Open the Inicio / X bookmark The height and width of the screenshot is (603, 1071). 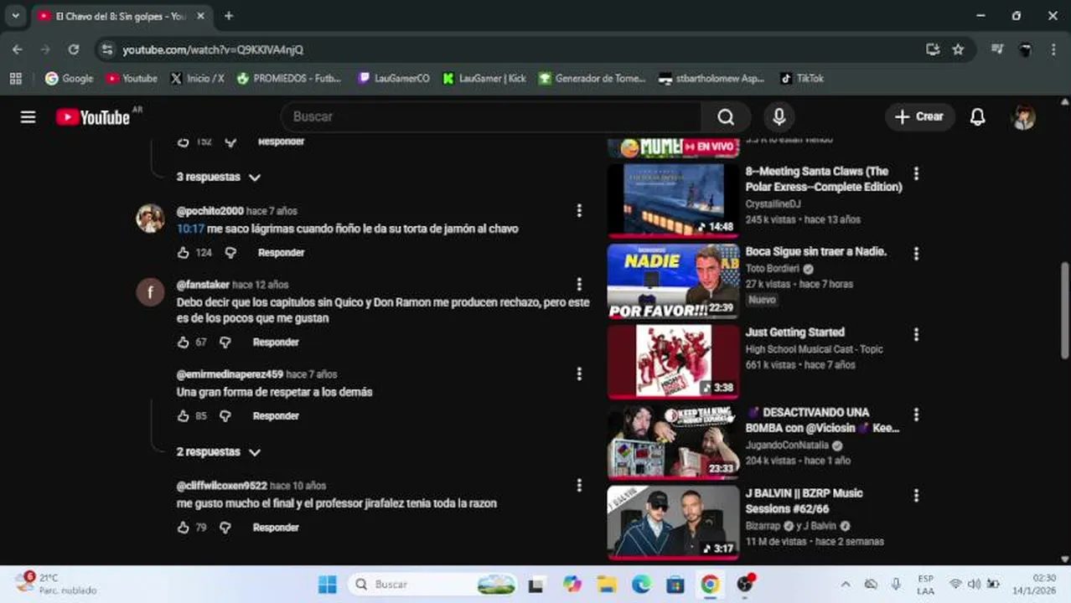point(197,78)
